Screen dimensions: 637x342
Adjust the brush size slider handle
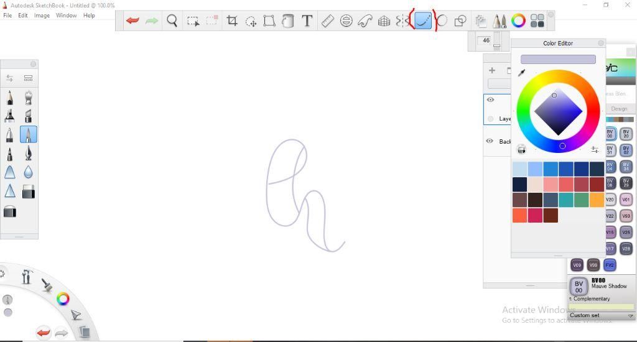tap(496, 46)
